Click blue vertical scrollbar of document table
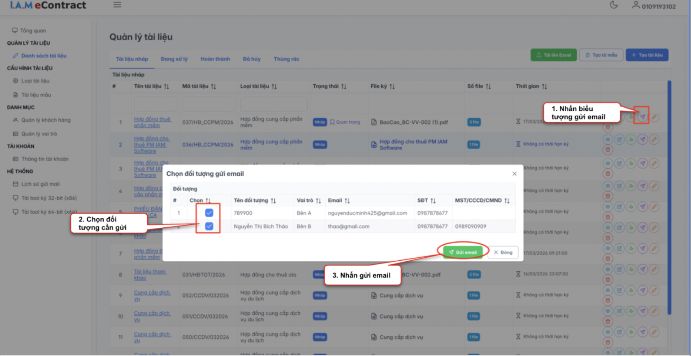The width and height of the screenshot is (691, 356). 669,197
